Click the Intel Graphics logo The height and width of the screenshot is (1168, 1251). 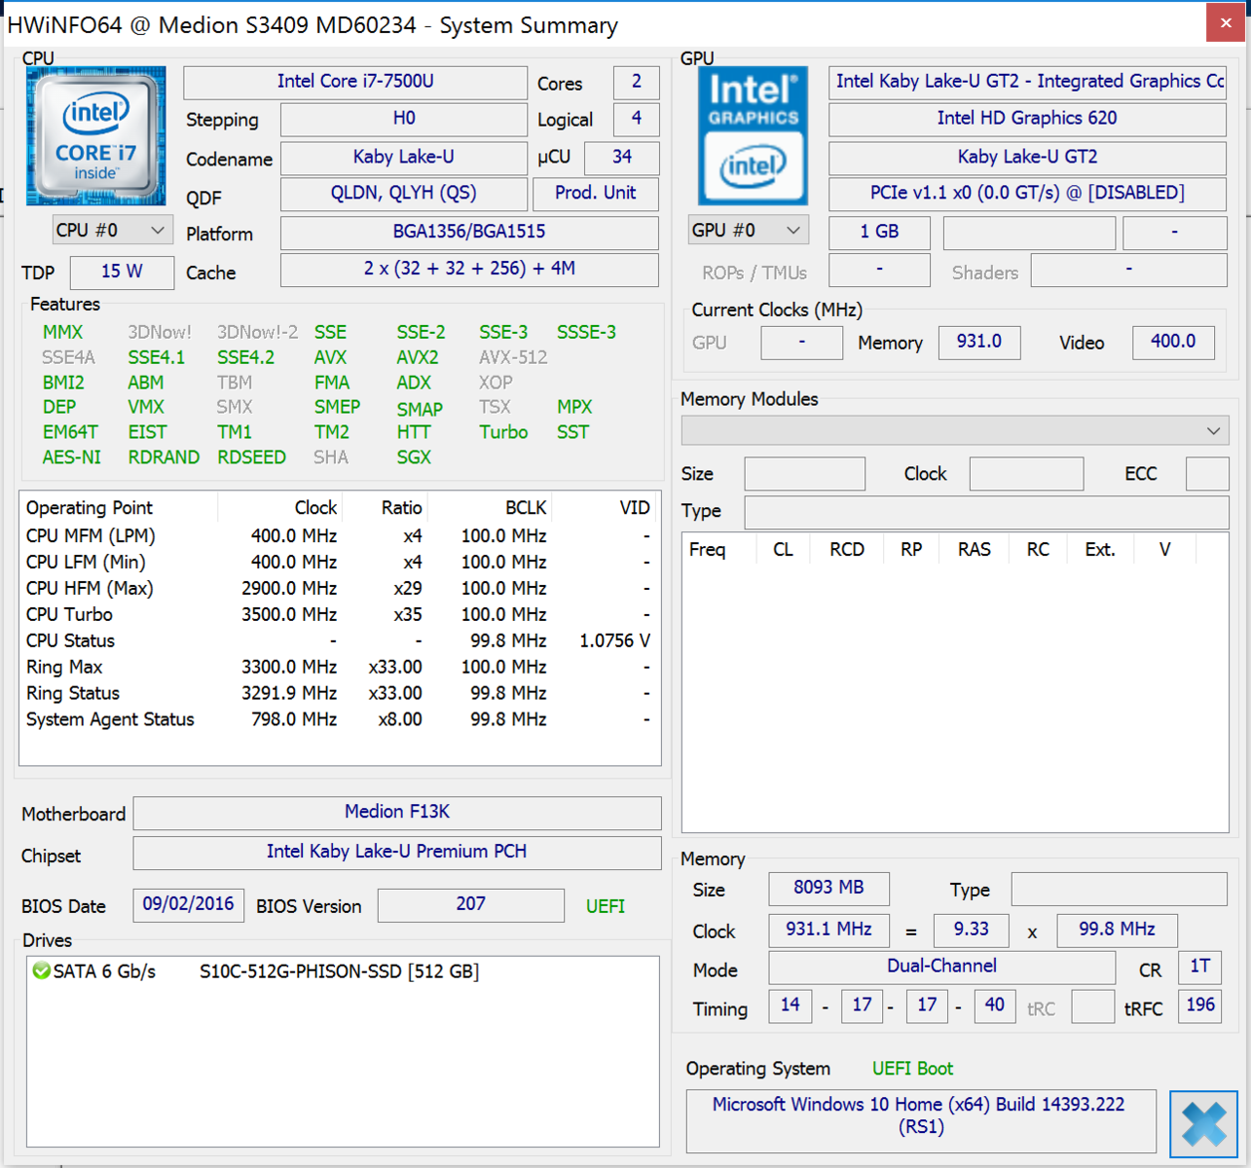[x=753, y=135]
